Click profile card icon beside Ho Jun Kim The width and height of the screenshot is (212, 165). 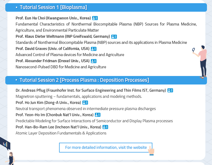pyautogui.click(x=85, y=103)
